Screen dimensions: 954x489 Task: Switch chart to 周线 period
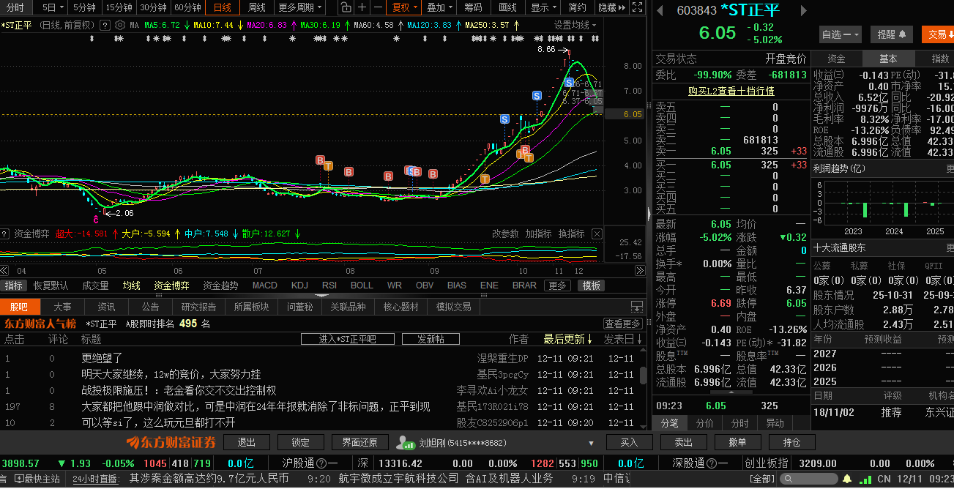click(x=256, y=7)
